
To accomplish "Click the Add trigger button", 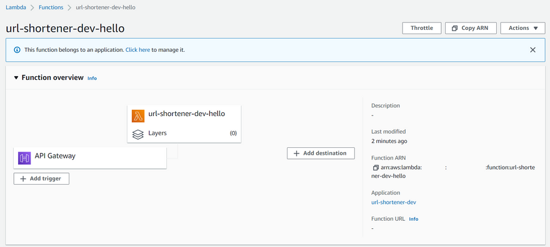I will pyautogui.click(x=41, y=179).
